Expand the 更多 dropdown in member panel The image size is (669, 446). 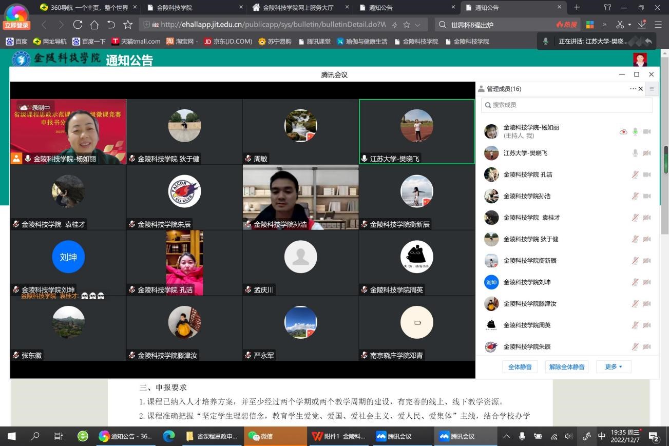(x=613, y=367)
